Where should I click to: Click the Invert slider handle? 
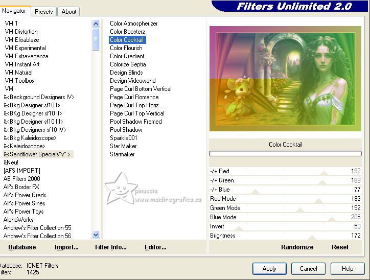click(x=239, y=228)
